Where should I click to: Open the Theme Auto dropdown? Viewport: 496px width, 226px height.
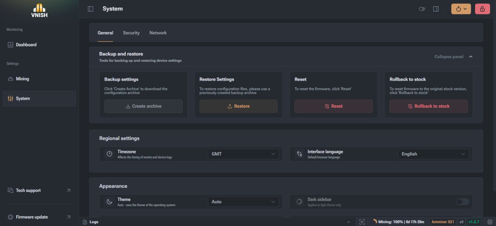[x=243, y=202]
